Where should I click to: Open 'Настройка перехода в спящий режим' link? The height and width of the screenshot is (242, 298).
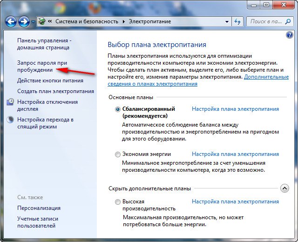[45, 123]
